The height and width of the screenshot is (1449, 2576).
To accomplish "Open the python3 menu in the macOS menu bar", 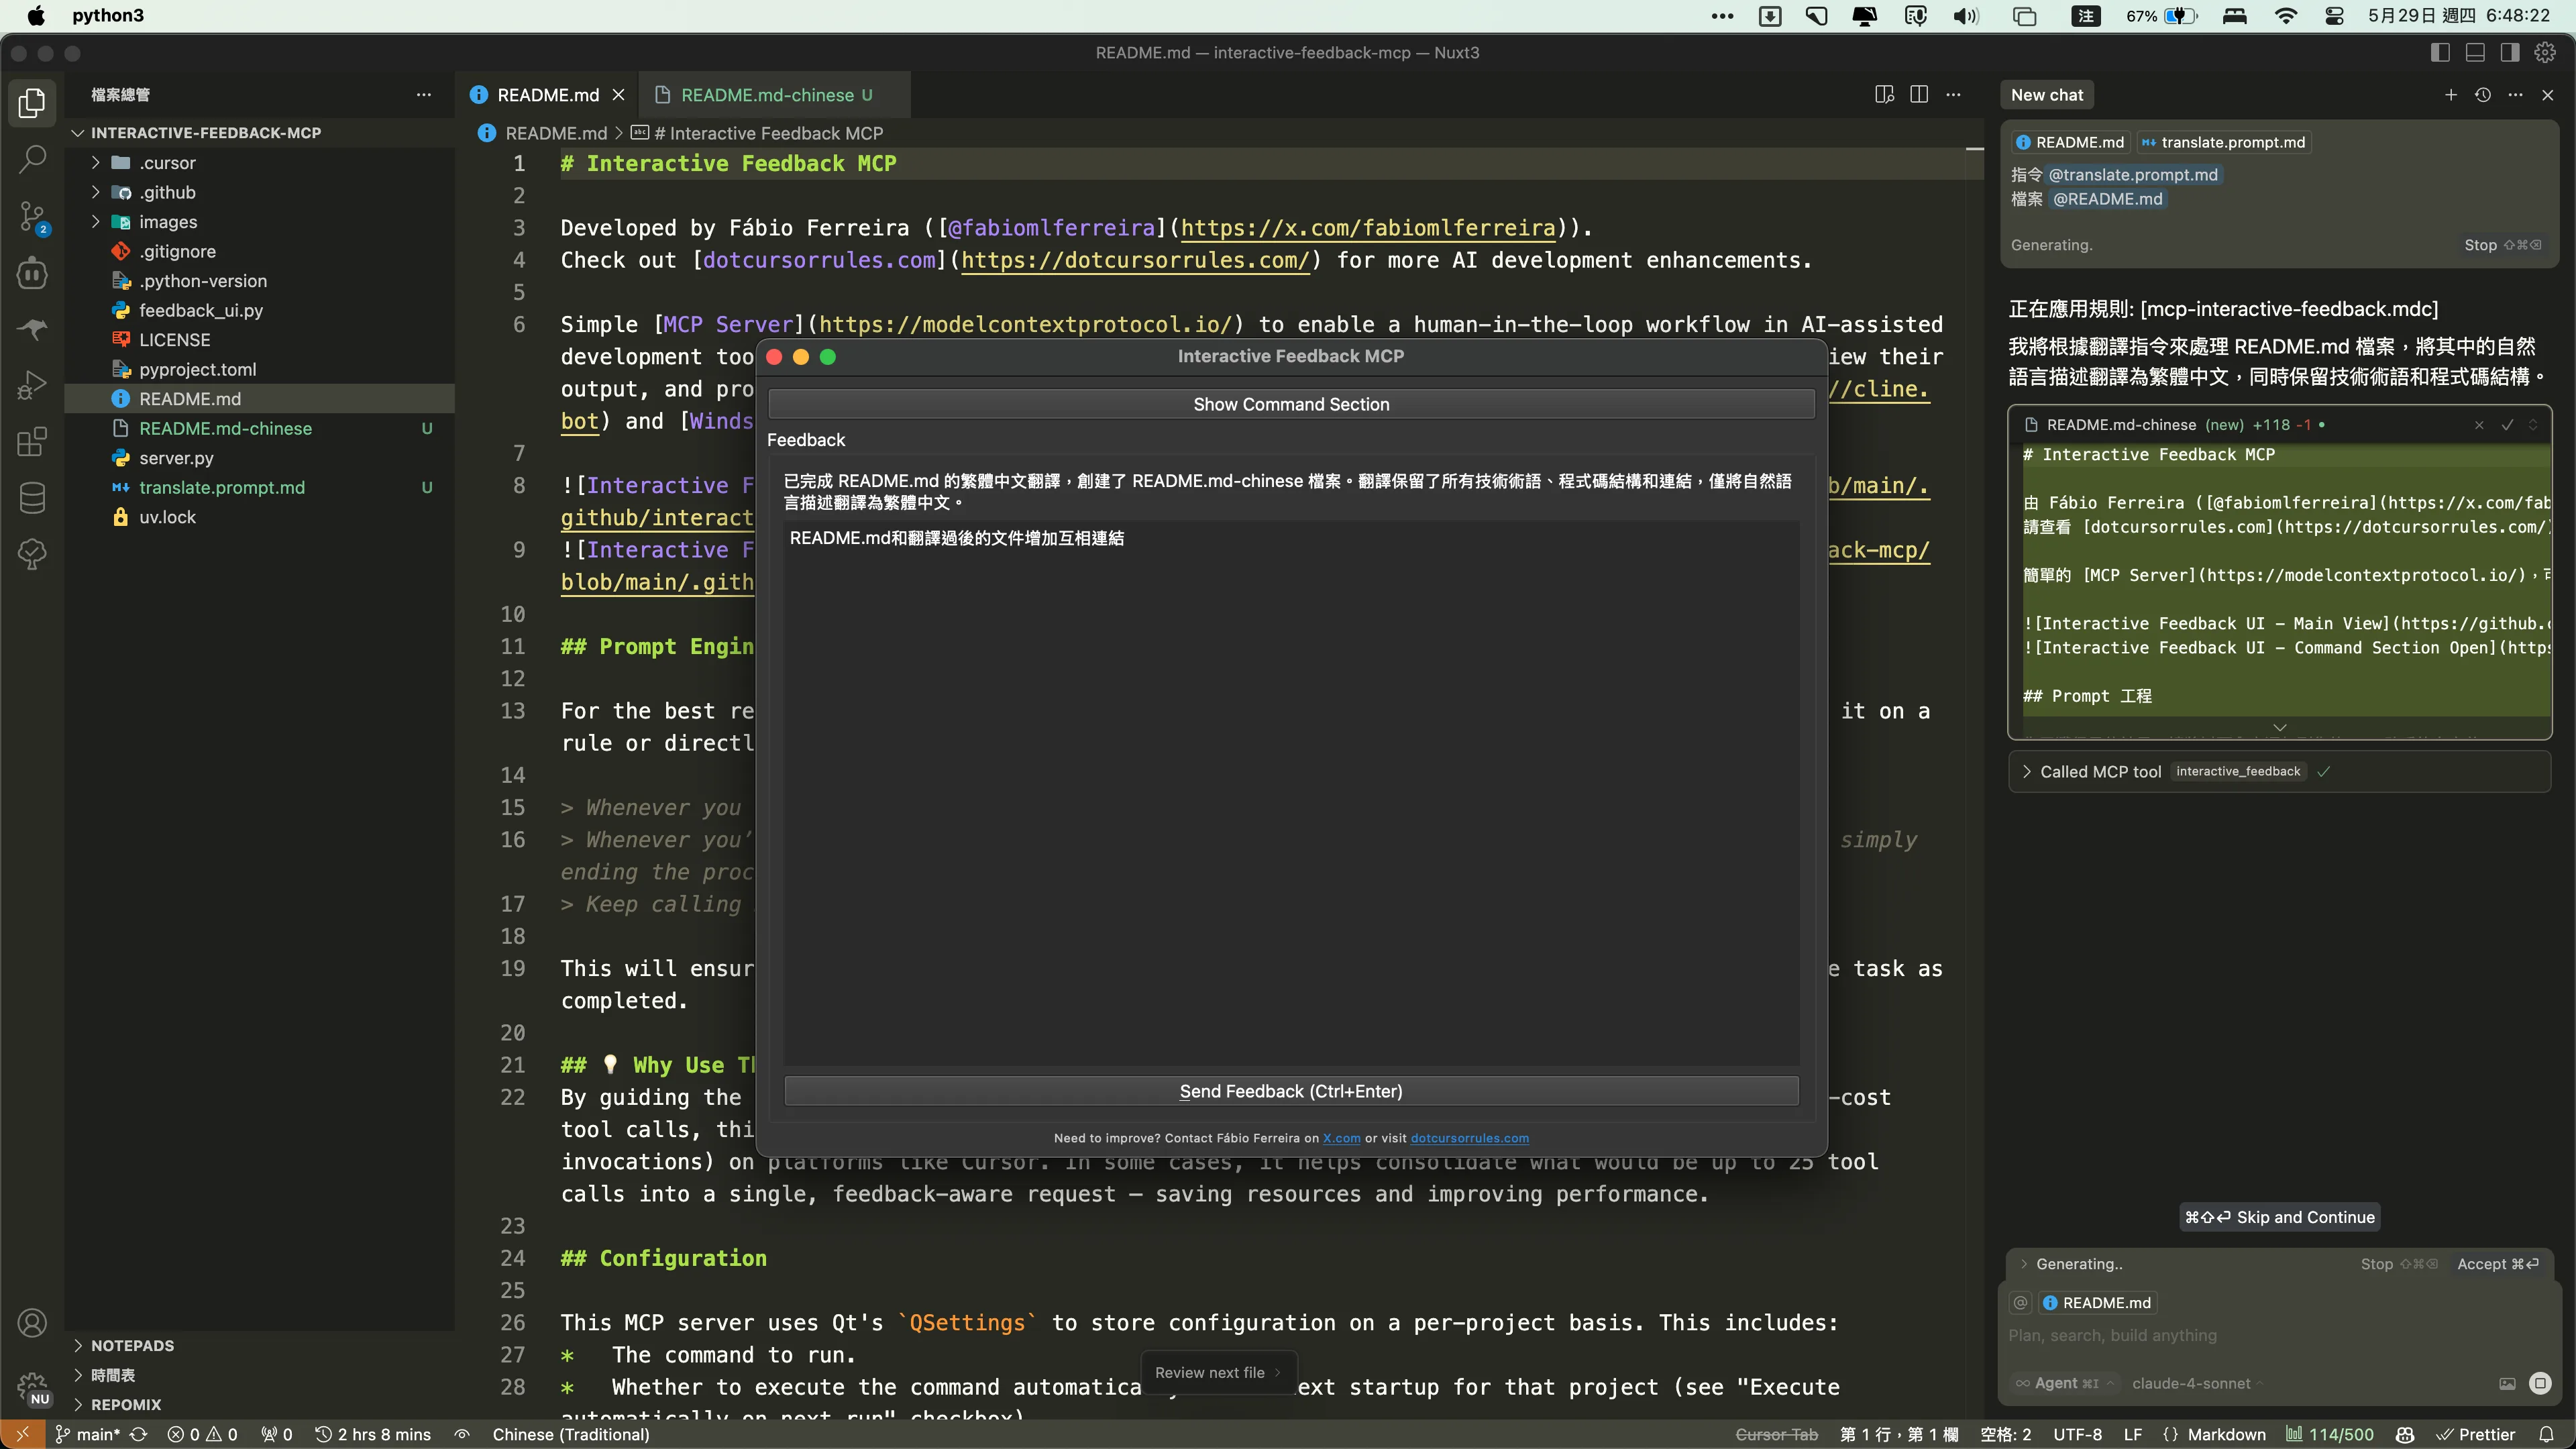I will (x=108, y=15).
